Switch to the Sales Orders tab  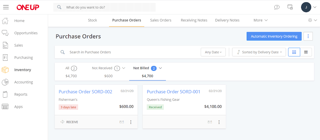[x=161, y=20]
